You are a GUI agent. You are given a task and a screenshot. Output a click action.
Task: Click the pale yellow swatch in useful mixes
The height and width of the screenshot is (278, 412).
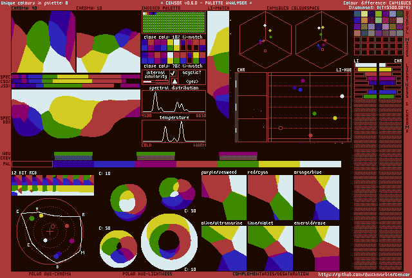[364, 14]
